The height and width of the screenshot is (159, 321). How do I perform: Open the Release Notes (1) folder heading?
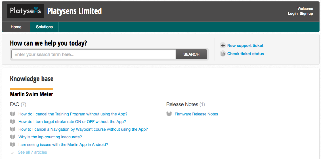tap(185, 104)
